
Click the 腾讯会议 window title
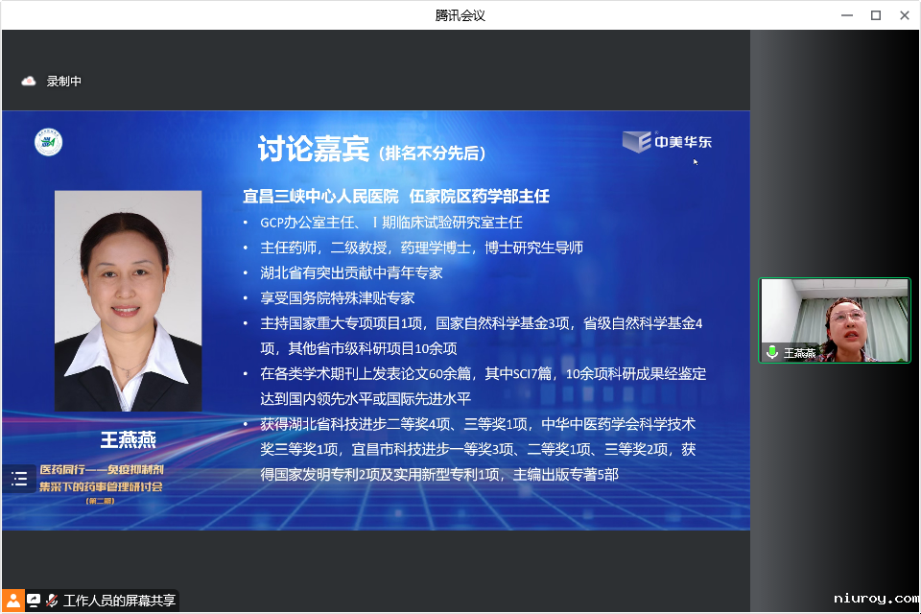[x=460, y=14]
